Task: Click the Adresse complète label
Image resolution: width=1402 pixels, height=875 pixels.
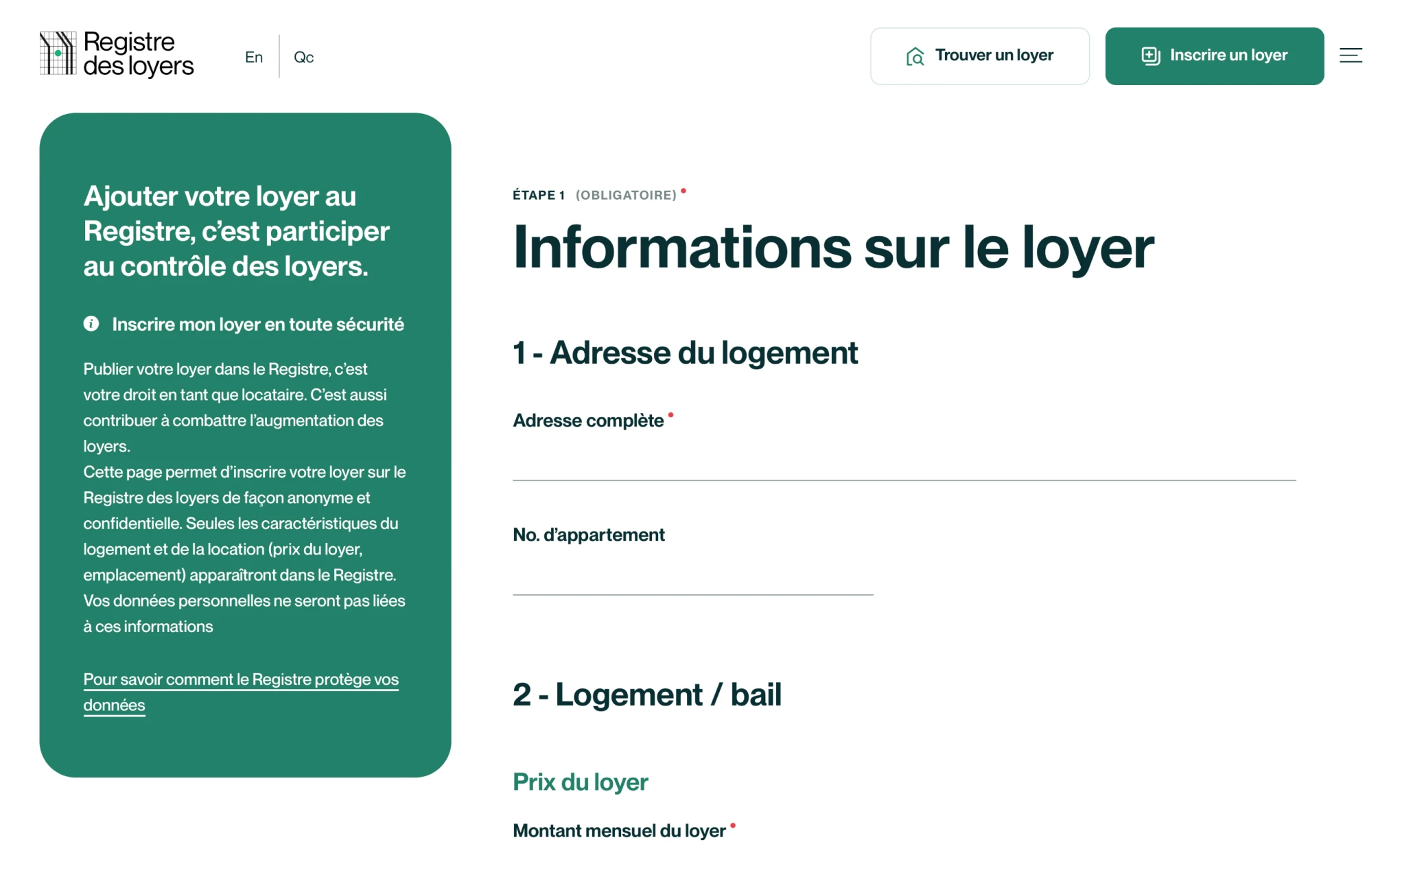Action: point(588,421)
